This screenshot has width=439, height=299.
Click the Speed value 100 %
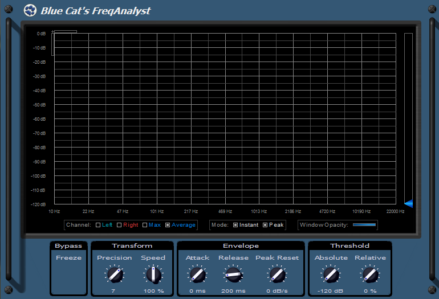click(x=154, y=291)
